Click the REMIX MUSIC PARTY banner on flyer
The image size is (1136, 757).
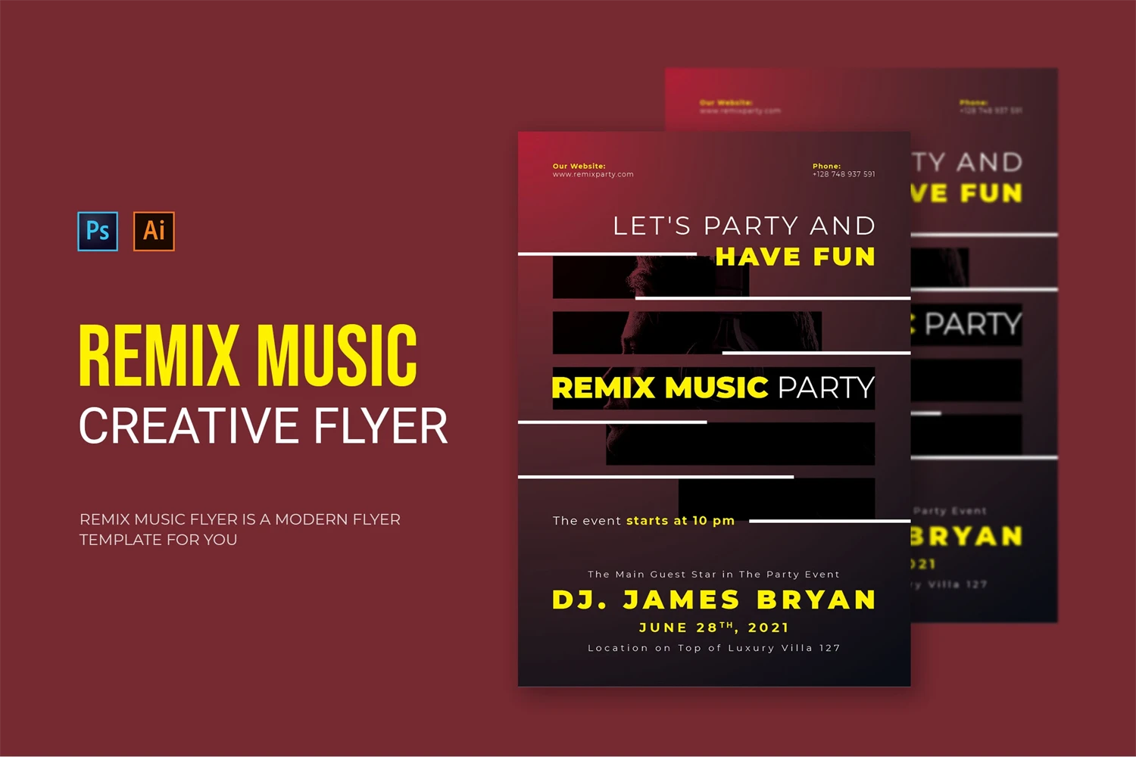coord(713,388)
